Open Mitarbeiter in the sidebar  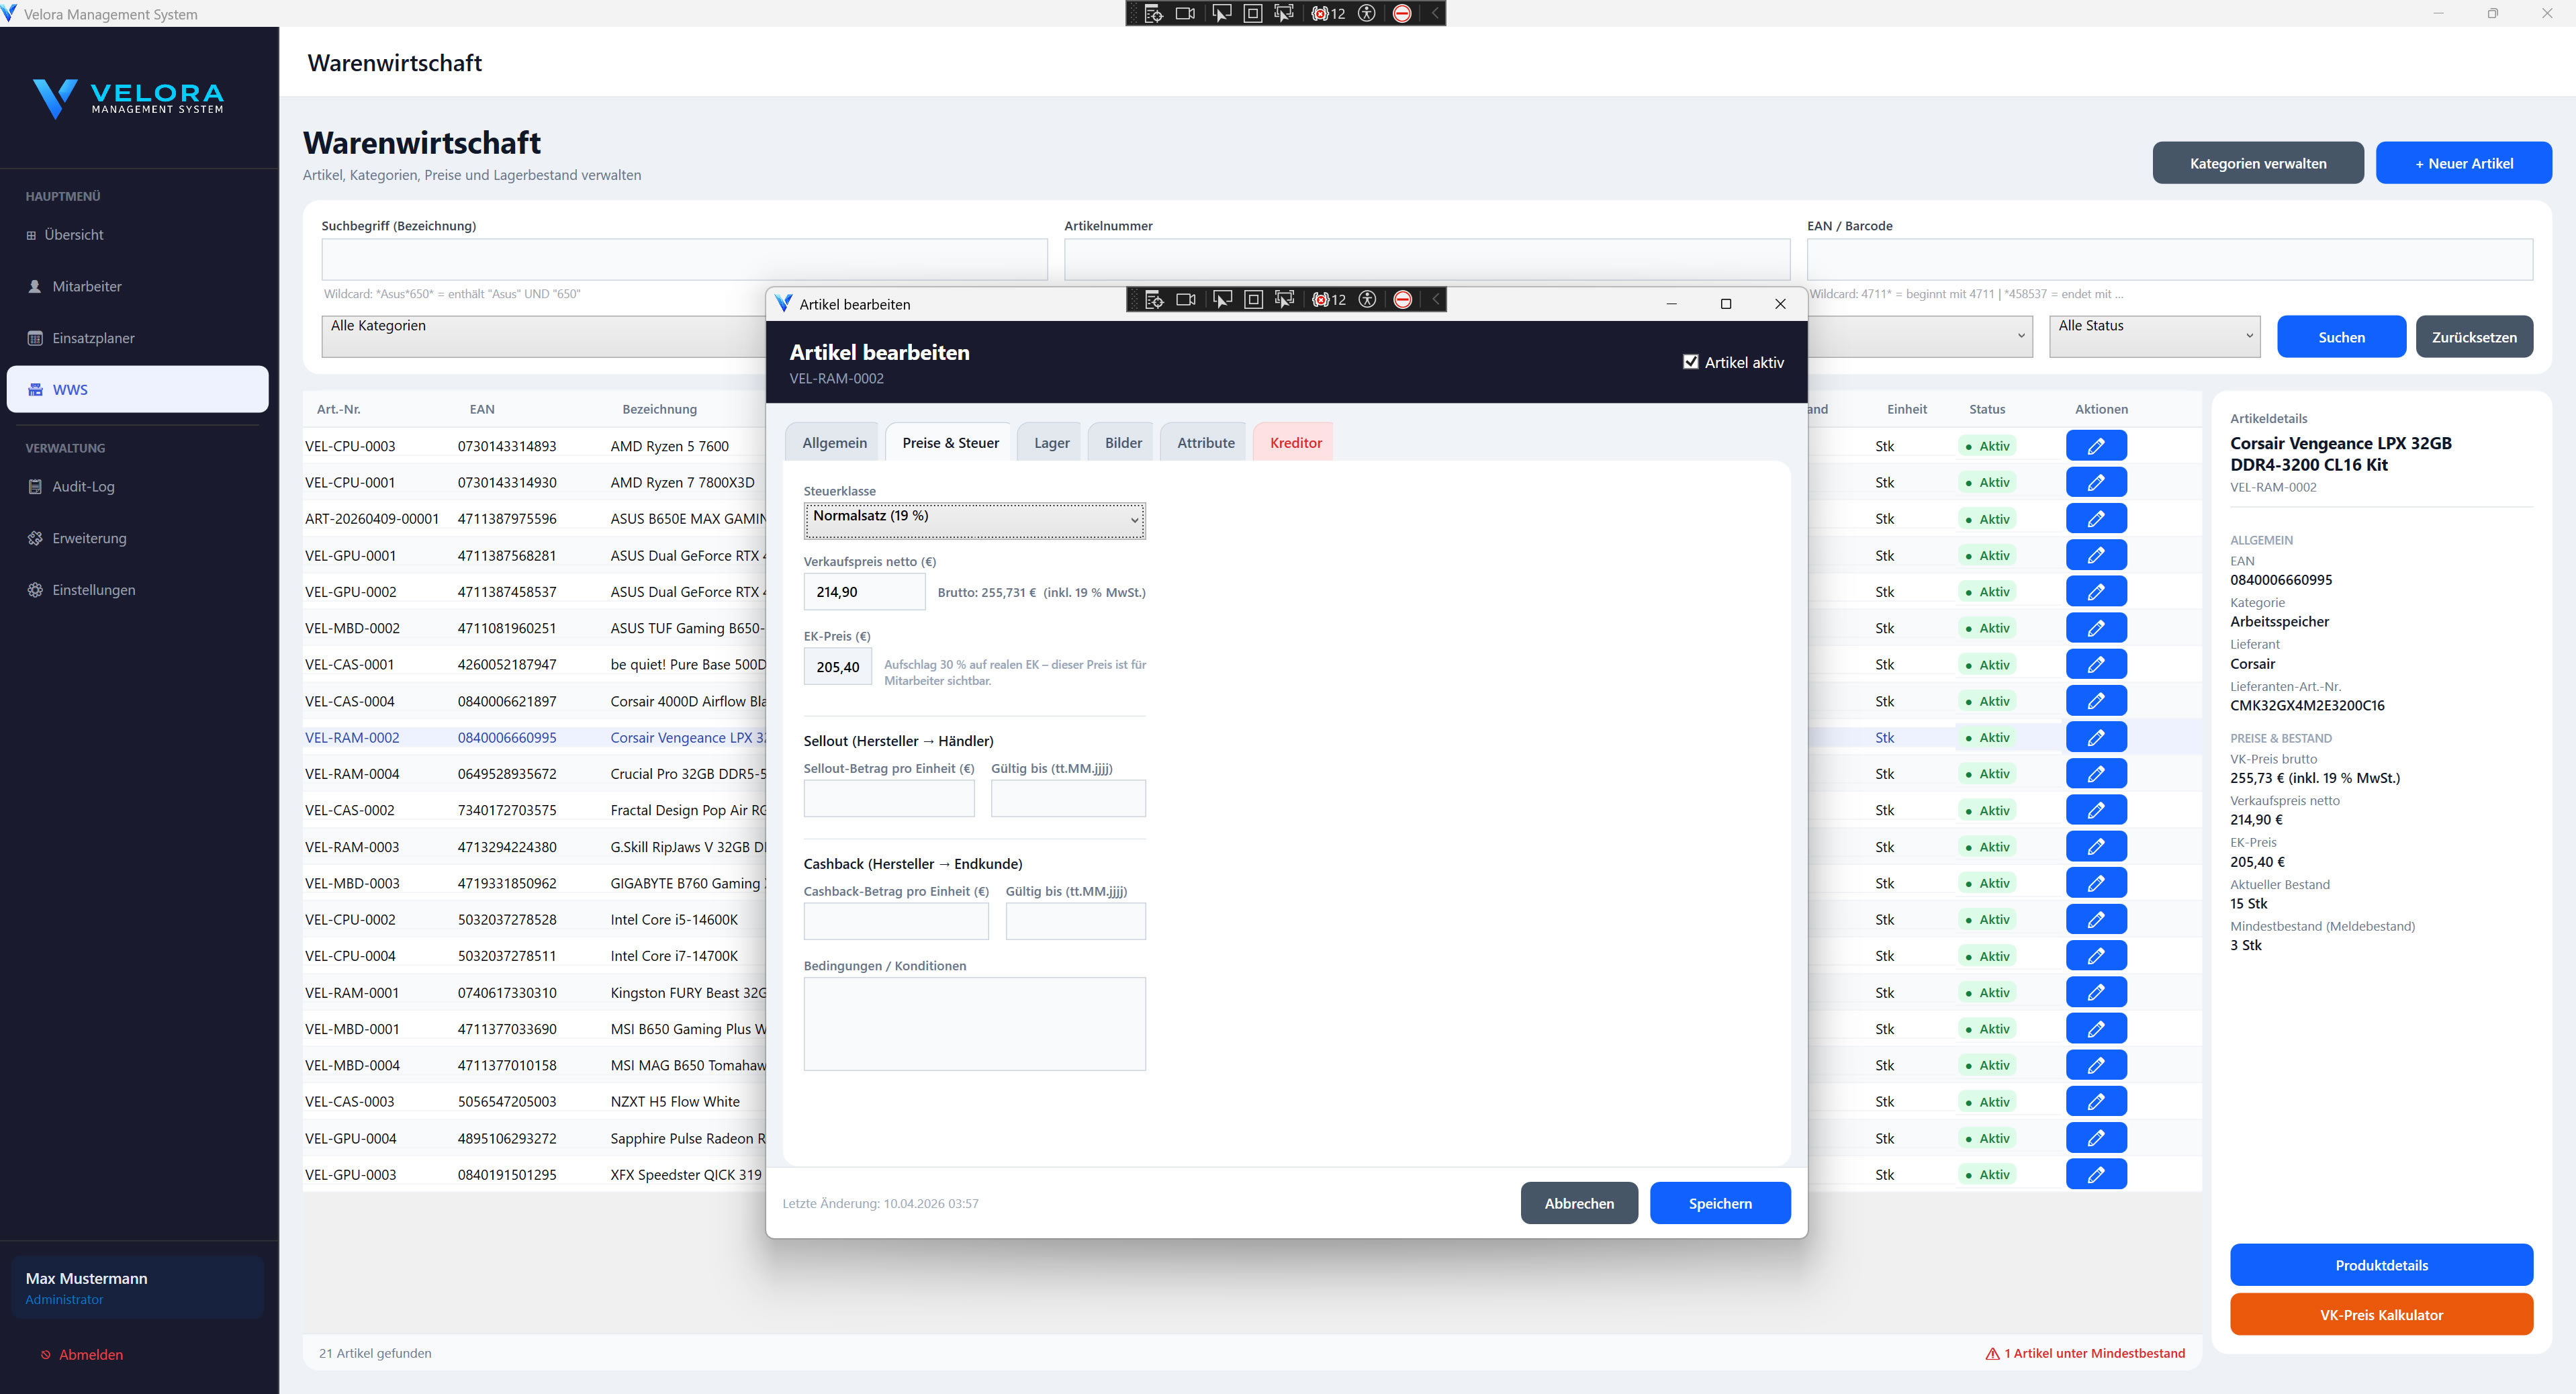[86, 287]
